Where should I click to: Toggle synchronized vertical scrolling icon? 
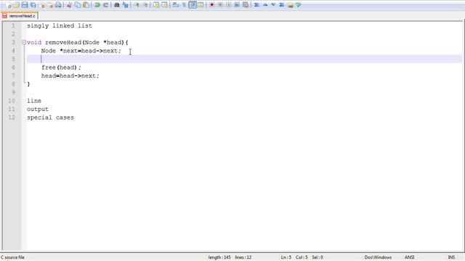156,5
